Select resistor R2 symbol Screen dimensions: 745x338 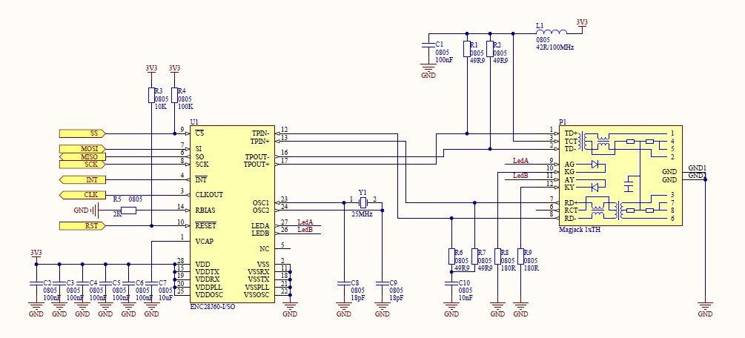[x=490, y=49]
